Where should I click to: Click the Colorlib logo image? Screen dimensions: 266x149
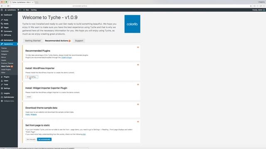coord(132,24)
